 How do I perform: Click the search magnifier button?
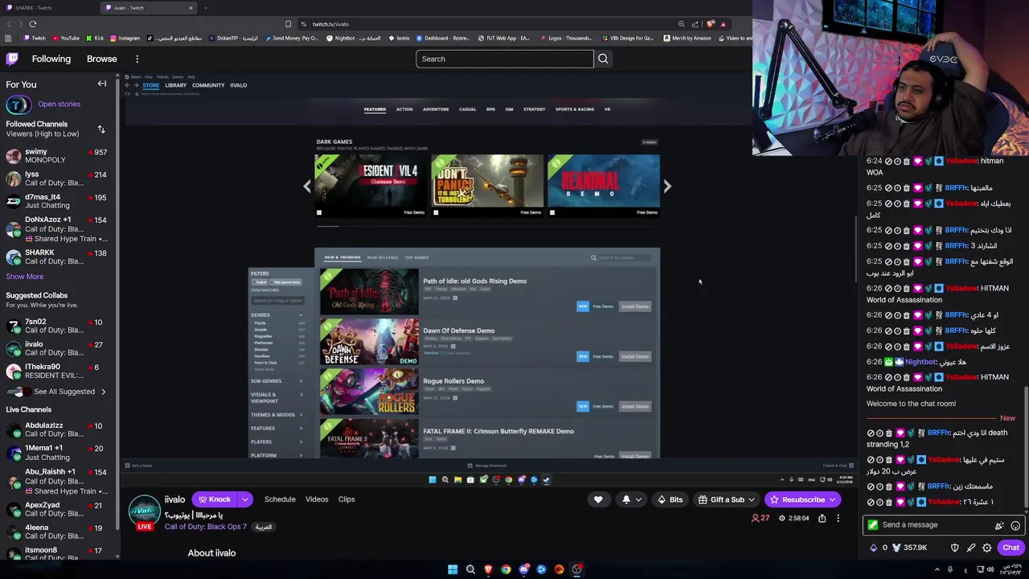point(603,59)
